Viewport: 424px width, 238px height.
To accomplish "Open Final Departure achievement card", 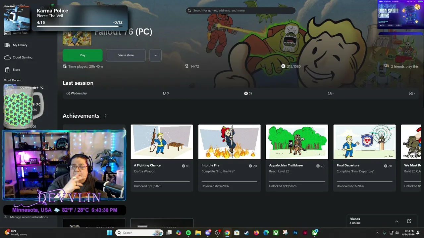I will 364,158.
